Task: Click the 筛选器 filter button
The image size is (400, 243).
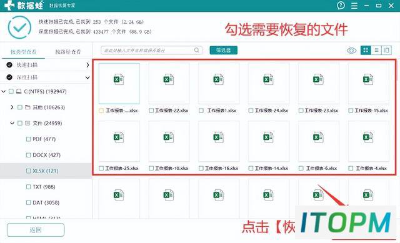Action: coord(224,50)
